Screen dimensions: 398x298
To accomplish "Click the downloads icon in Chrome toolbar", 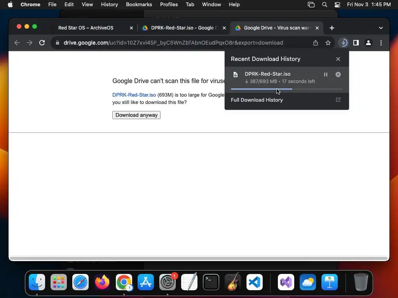I will [x=344, y=43].
